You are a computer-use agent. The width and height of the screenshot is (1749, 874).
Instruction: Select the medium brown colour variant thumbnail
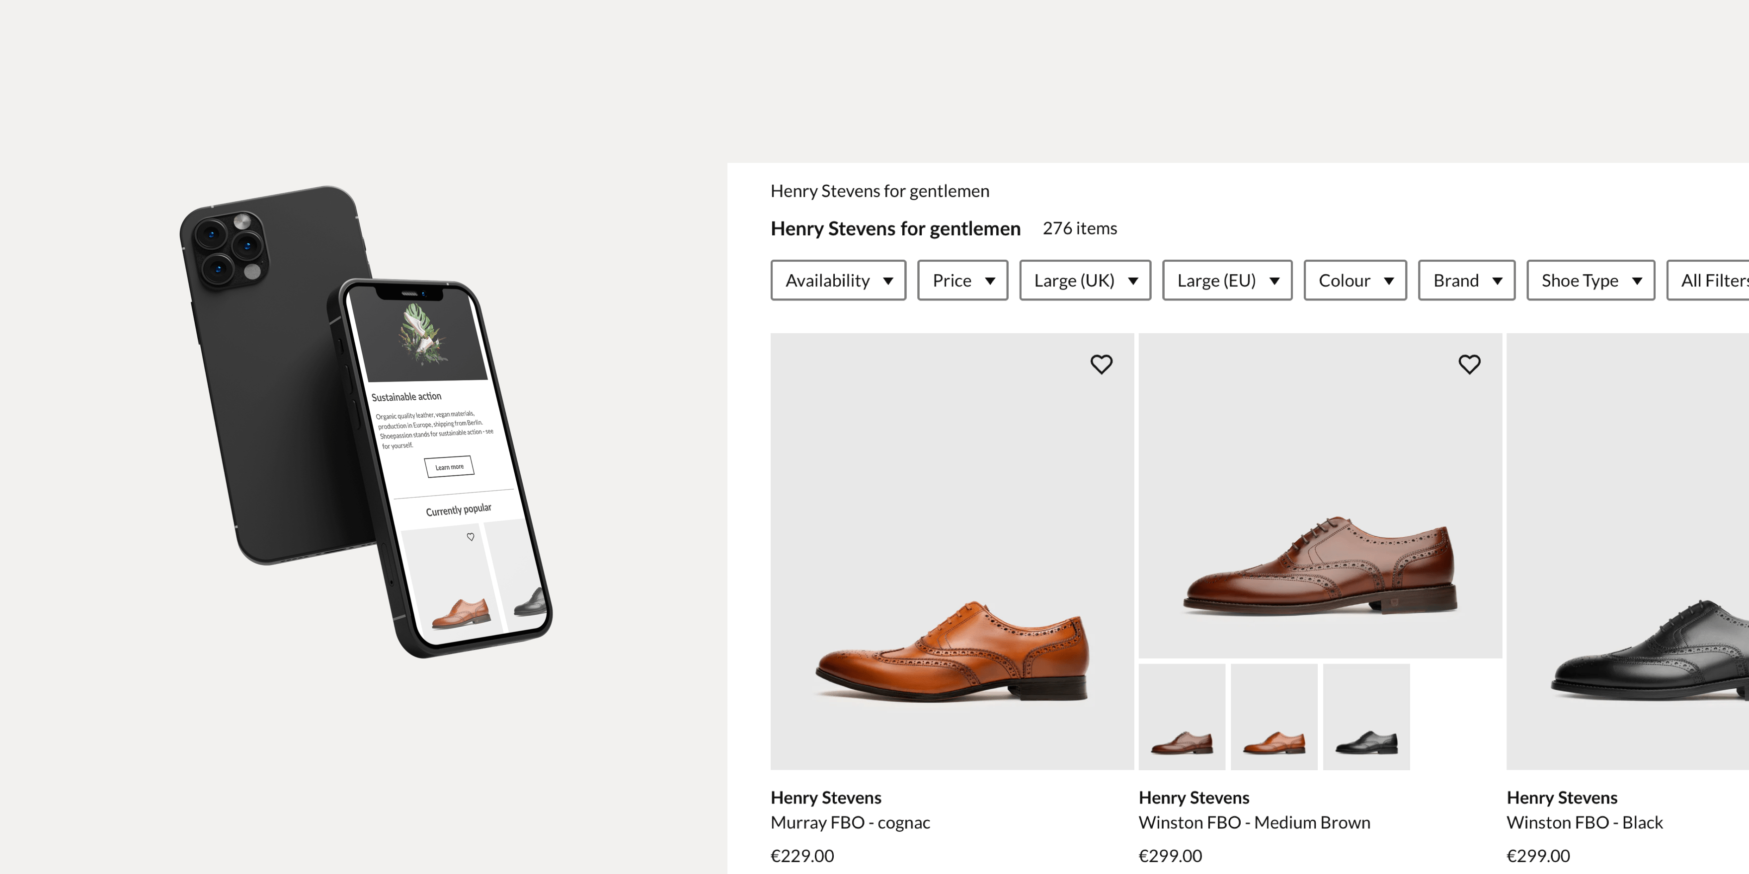1182,717
